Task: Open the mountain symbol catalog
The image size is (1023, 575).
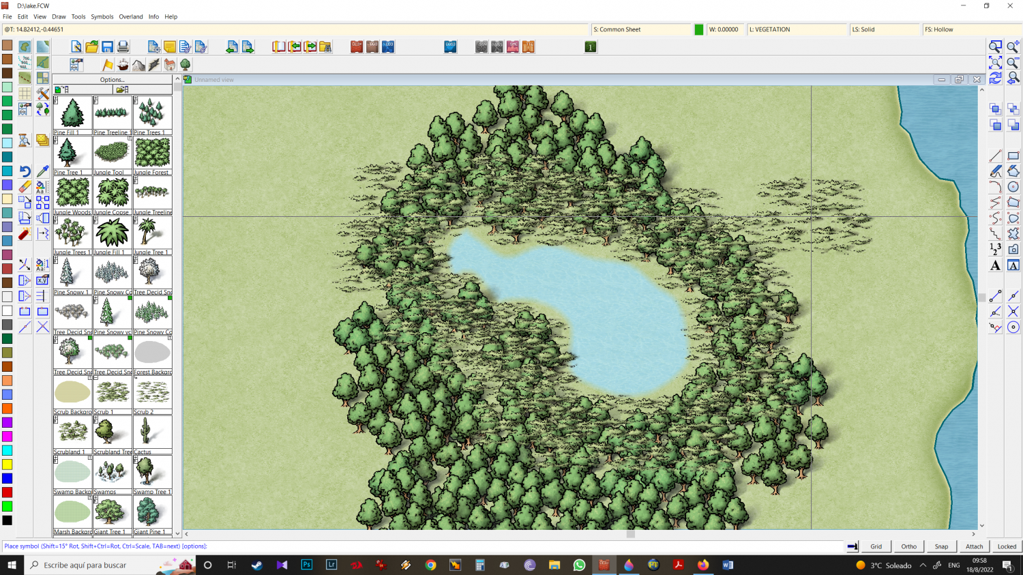Action: [x=138, y=65]
